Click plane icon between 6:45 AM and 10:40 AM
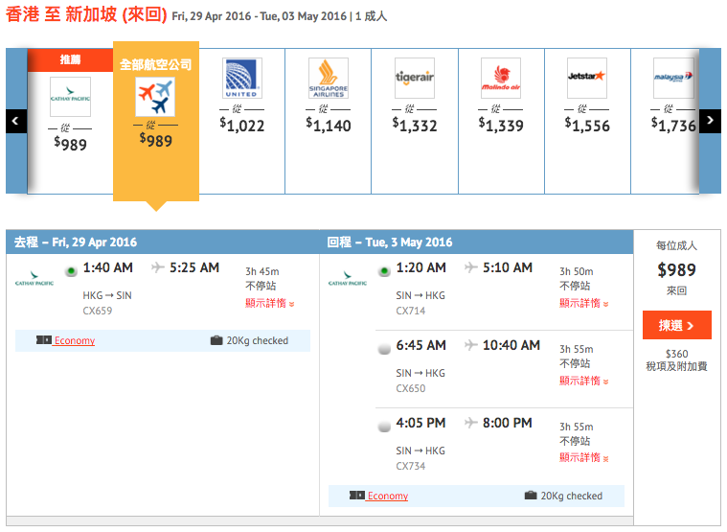727x532 pixels. point(471,345)
